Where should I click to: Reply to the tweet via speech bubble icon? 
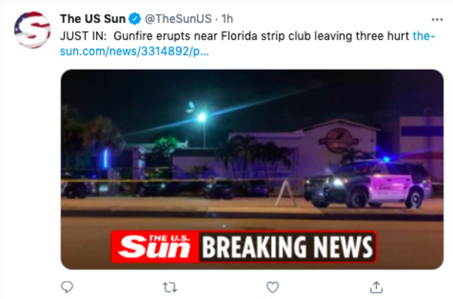pyautogui.click(x=67, y=287)
